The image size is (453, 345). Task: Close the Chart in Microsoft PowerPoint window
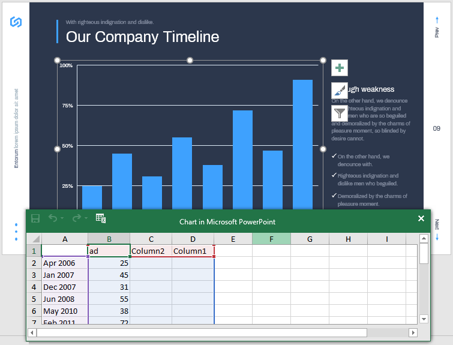(x=421, y=218)
